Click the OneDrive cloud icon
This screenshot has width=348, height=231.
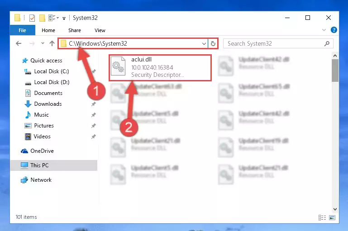click(24, 151)
